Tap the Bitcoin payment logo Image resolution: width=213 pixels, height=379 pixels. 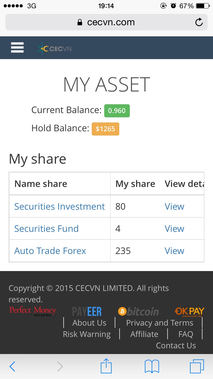[138, 312]
